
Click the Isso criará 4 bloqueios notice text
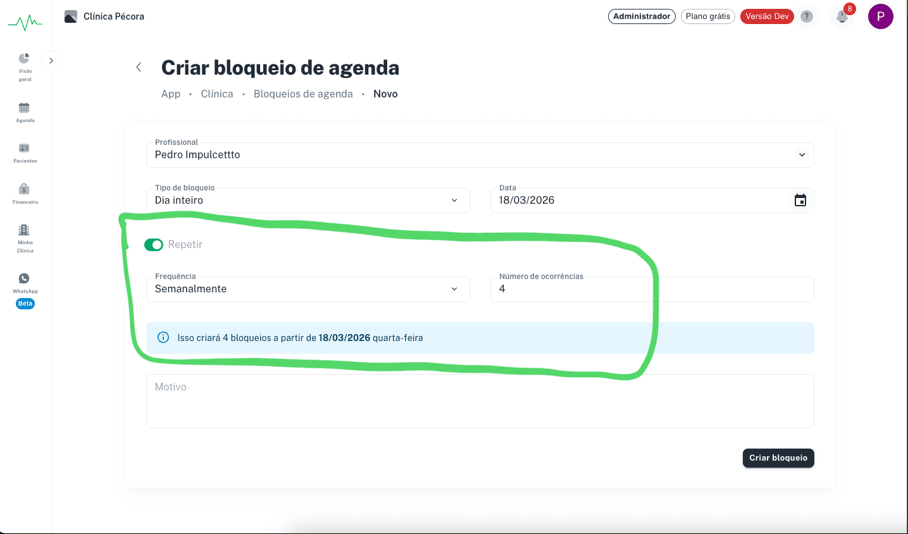[300, 338]
